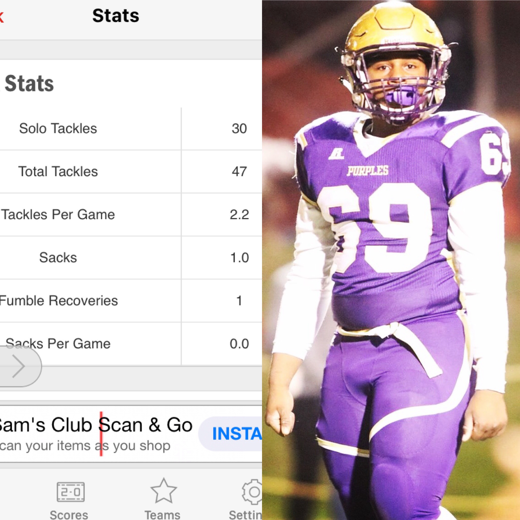Open the Settings gear icon

(252, 492)
